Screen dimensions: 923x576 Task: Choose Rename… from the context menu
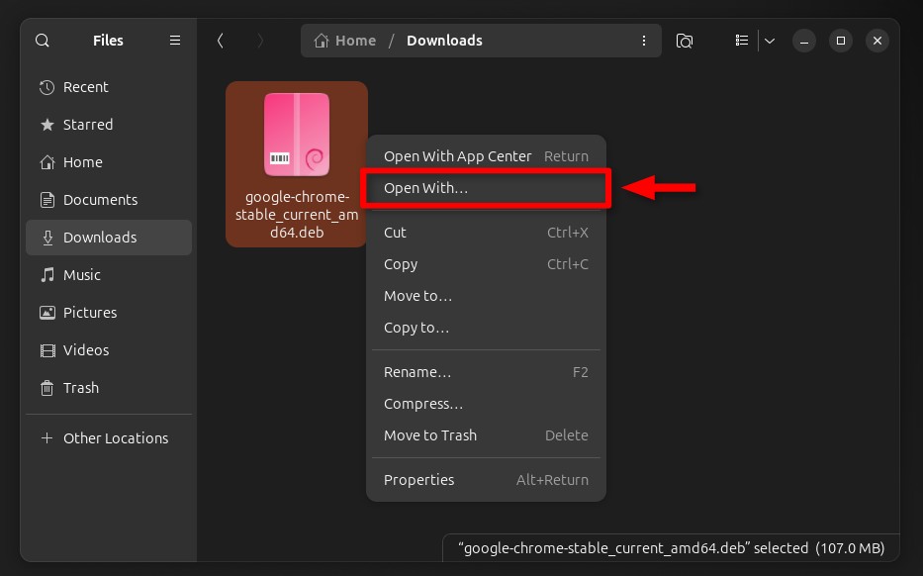pyautogui.click(x=486, y=372)
